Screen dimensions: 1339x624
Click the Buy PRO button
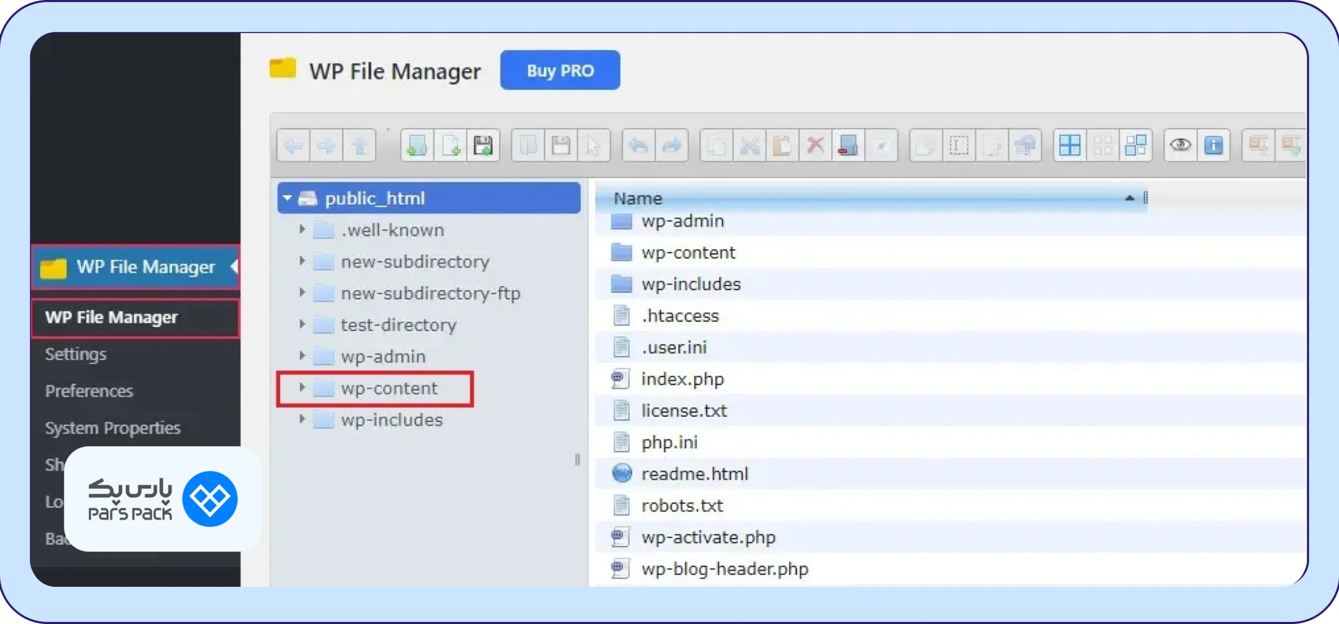(x=560, y=71)
